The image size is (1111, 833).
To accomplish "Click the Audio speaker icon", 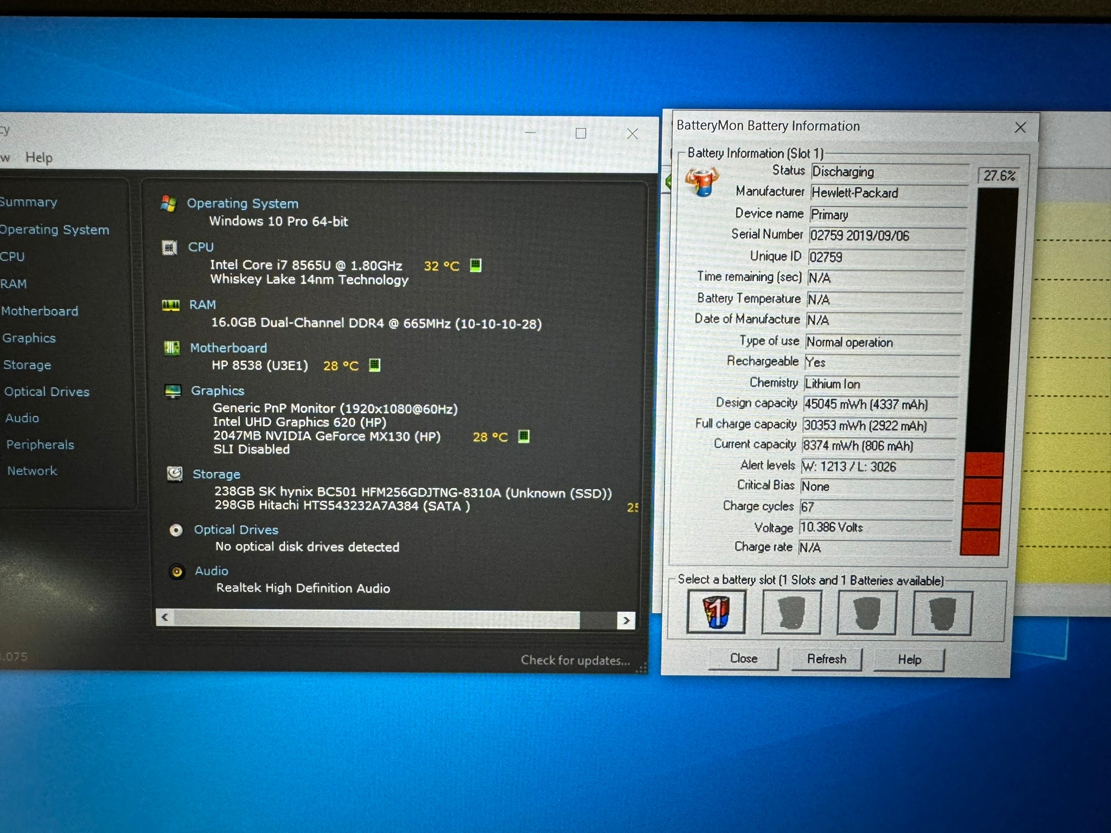I will click(177, 572).
